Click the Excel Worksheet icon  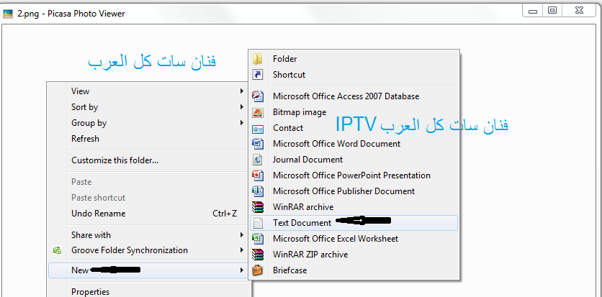(x=258, y=239)
